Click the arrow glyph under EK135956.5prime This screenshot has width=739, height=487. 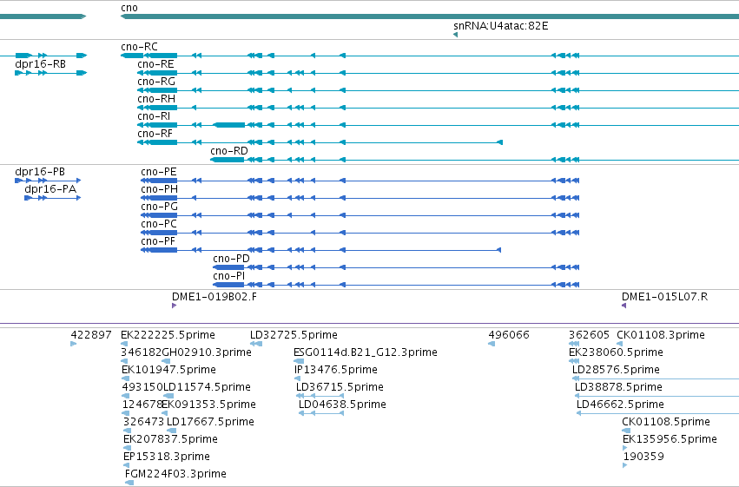tap(624, 449)
